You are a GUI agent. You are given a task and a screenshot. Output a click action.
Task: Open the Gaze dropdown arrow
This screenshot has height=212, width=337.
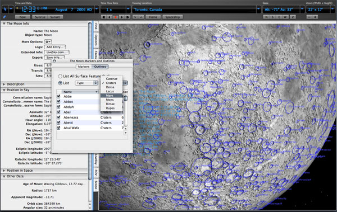point(302,10)
